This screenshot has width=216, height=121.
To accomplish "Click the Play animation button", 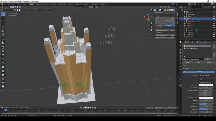I will coord(90,108).
